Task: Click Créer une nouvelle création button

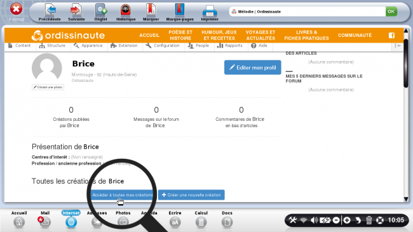Action: (191, 195)
